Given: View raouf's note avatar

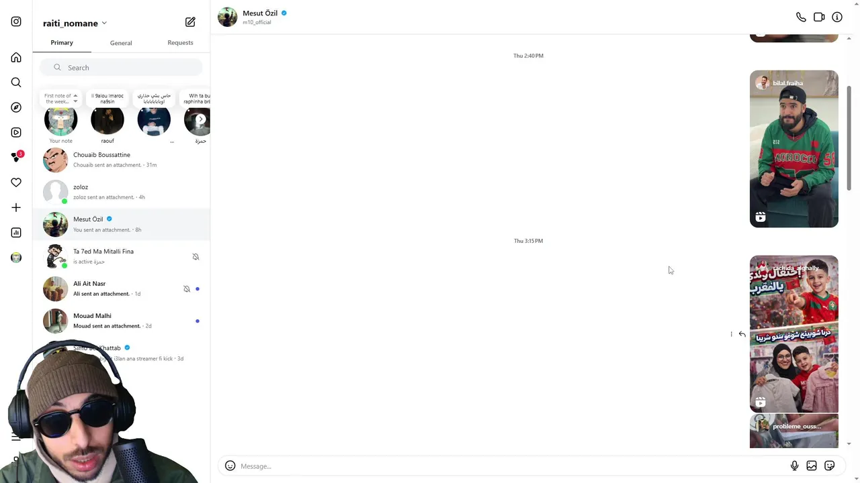Looking at the screenshot, I should 107,121.
